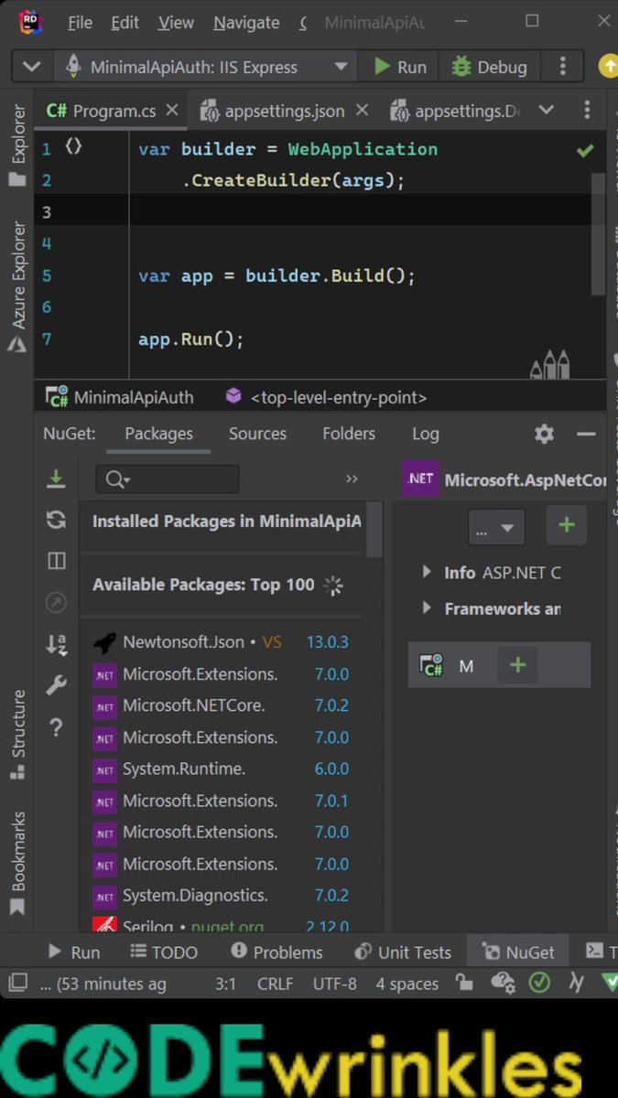
Task: Open the View menu
Action: point(176,23)
